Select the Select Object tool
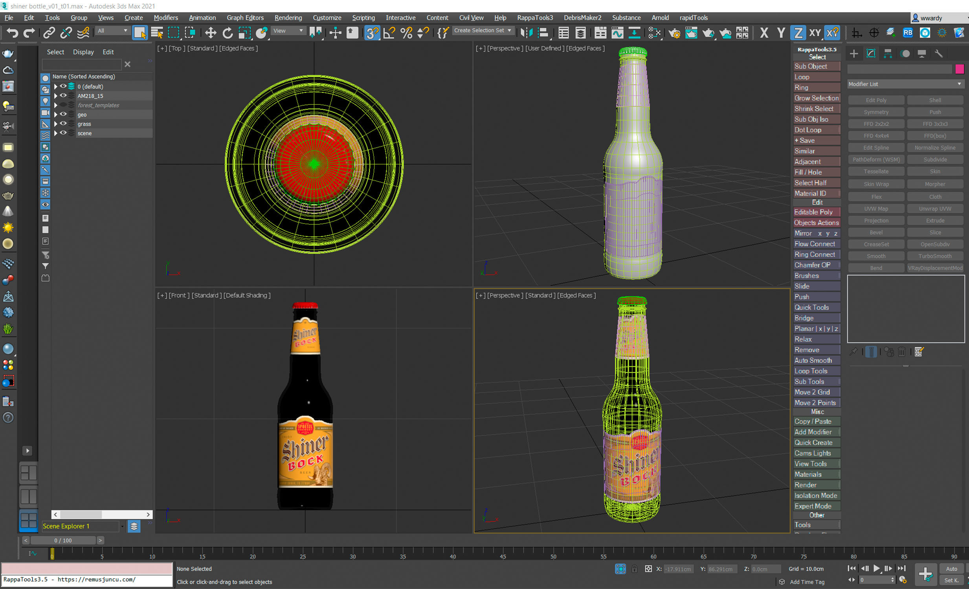Screen dimensions: 969x589 point(139,33)
